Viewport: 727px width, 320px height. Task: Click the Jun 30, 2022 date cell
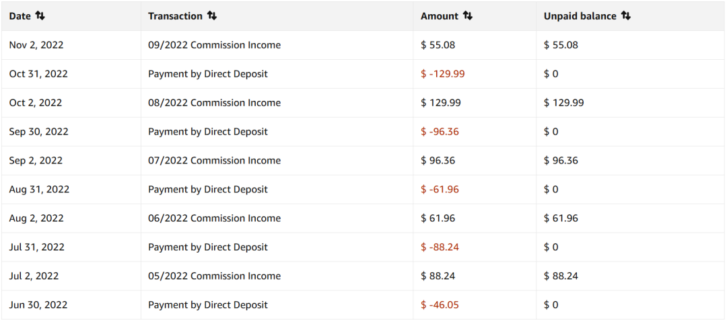coord(38,305)
